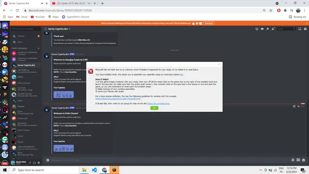Open the emoji picker
The width and height of the screenshot is (309, 174).
pyautogui.click(x=304, y=160)
